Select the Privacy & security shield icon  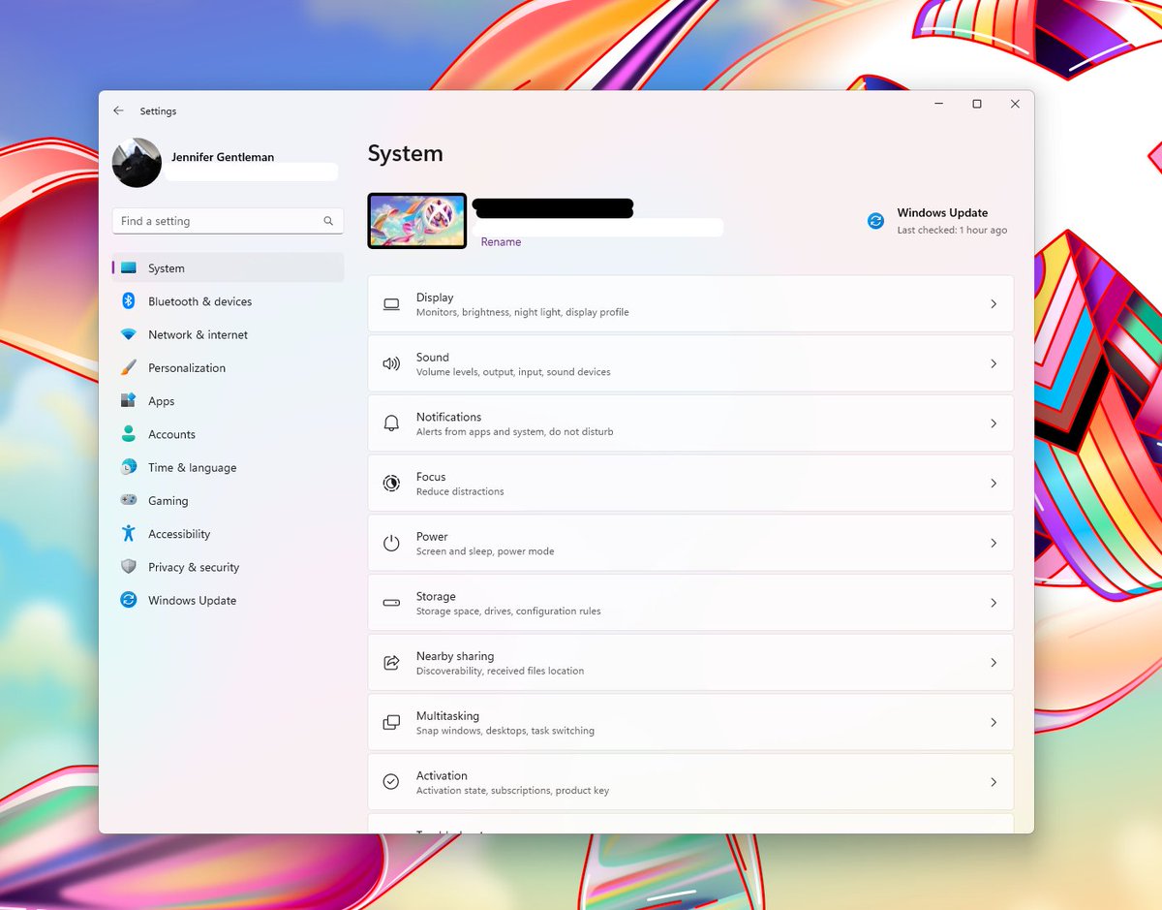(x=129, y=567)
